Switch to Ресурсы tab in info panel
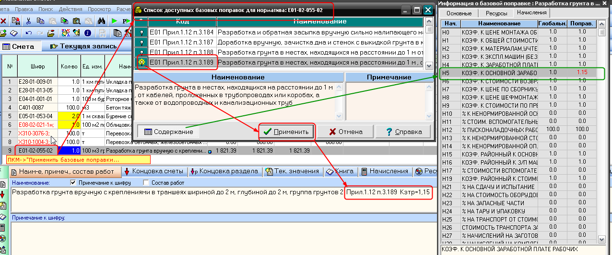Screen dimensions: 612x255 point(496,13)
